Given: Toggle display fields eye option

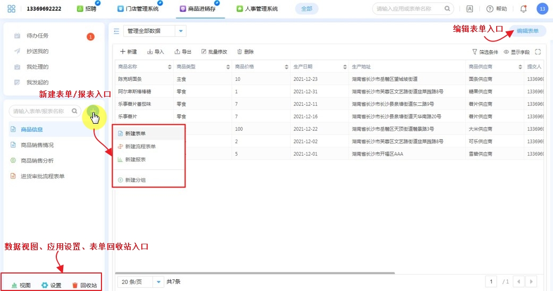Looking at the screenshot, I should point(516,52).
